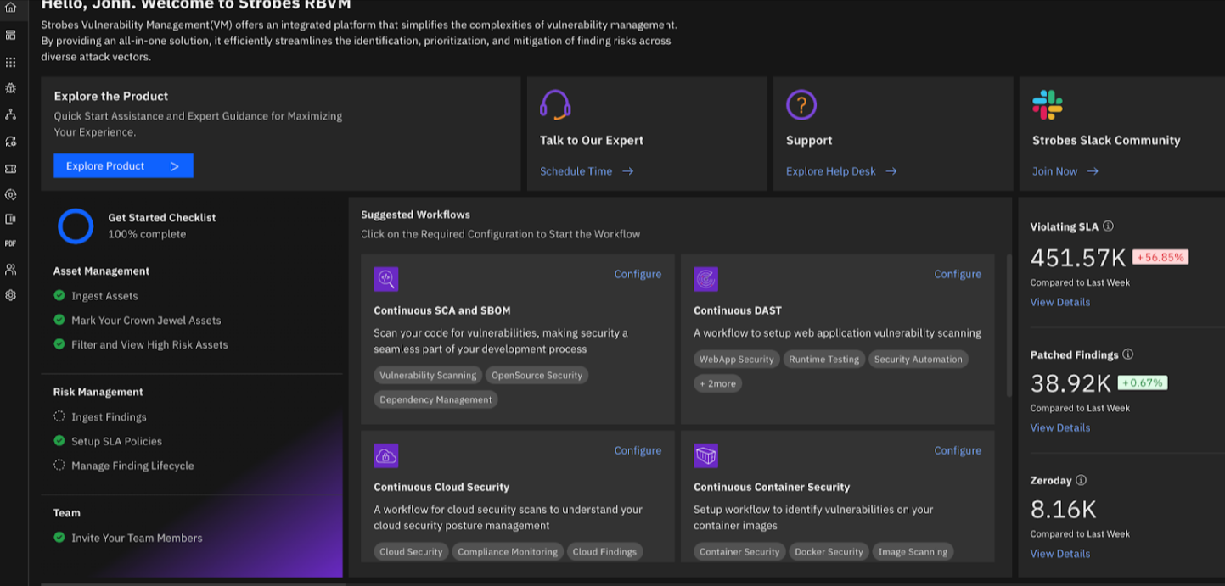Toggle the Setup SLA Policies checkmark
This screenshot has width=1225, height=586.
pos(59,440)
